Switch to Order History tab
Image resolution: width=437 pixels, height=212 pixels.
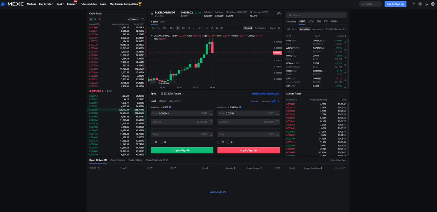(x=118, y=160)
